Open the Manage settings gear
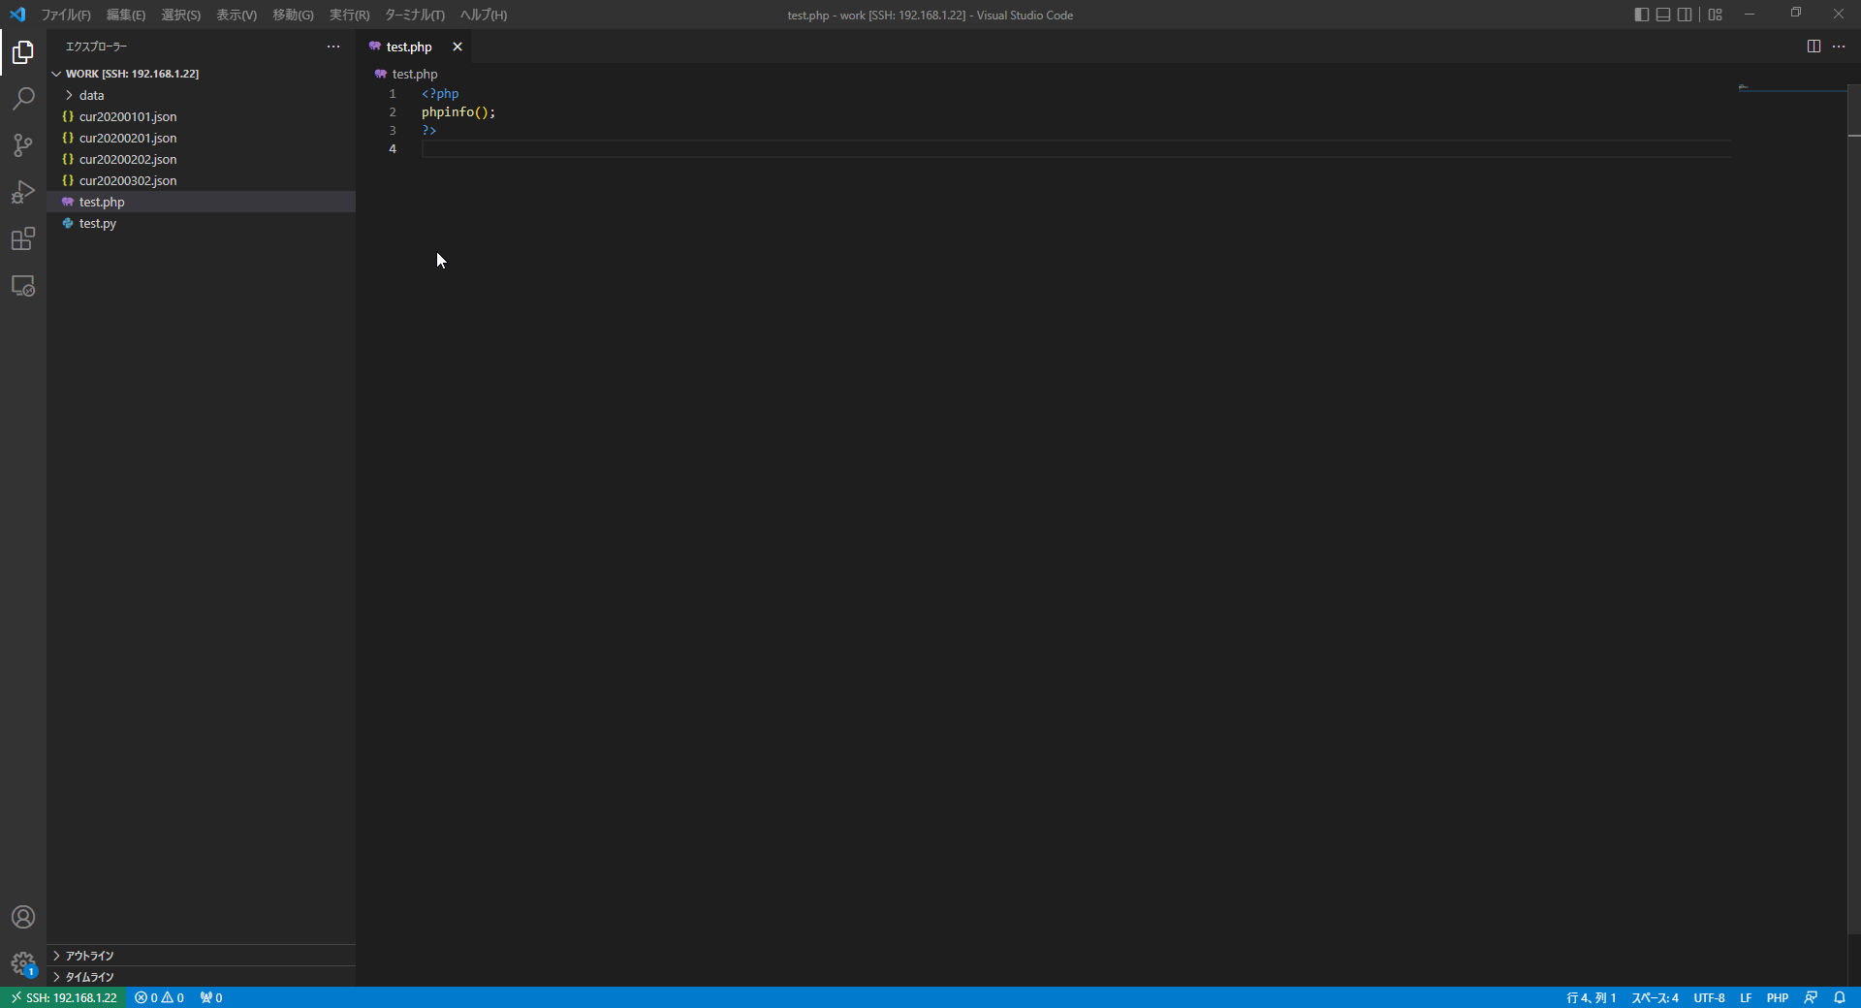The image size is (1861, 1008). [23, 963]
